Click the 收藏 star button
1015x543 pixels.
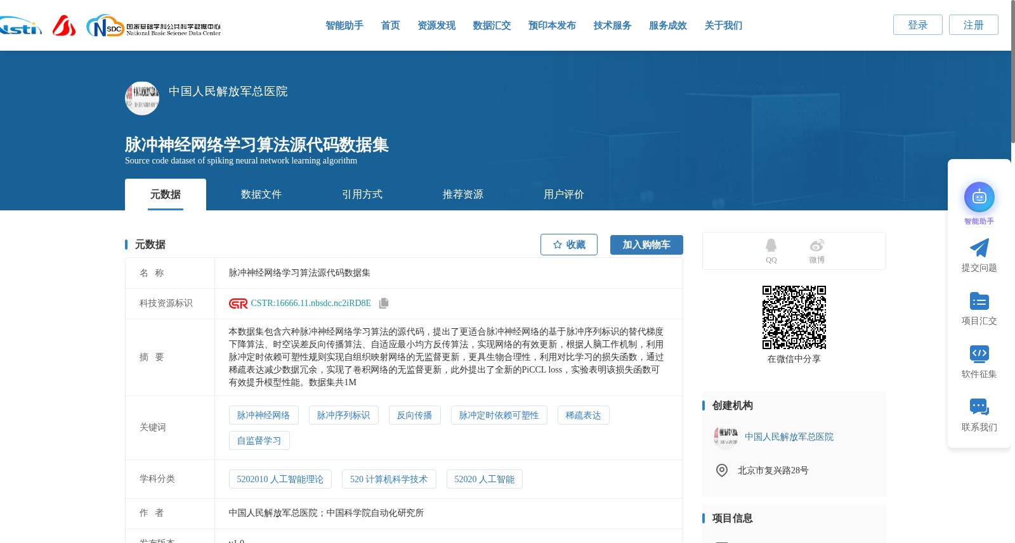[569, 245]
